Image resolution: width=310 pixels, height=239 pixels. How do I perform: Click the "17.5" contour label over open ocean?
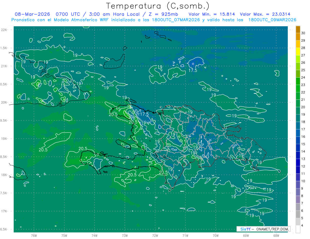click(x=193, y=70)
